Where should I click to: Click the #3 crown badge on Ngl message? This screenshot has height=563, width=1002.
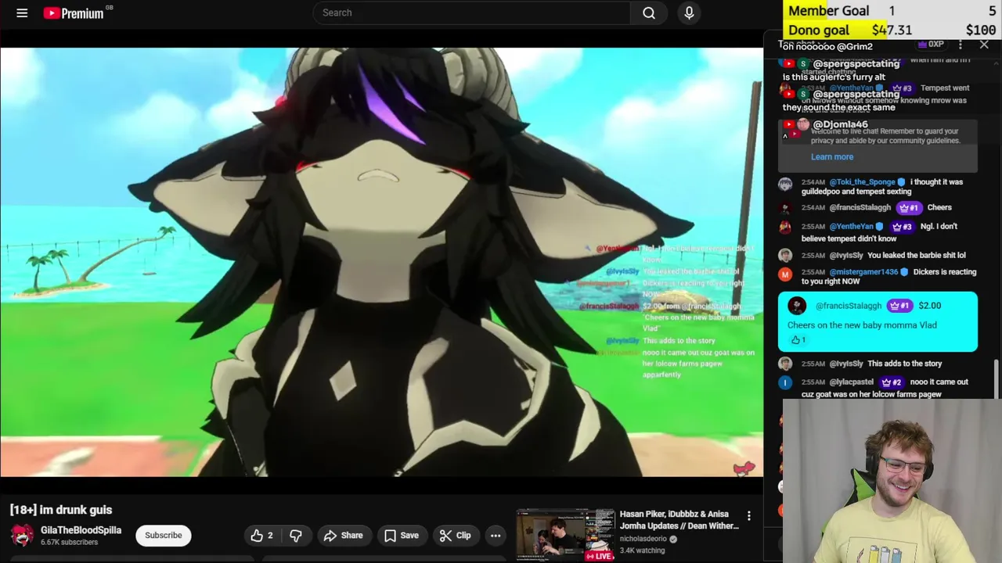click(901, 227)
